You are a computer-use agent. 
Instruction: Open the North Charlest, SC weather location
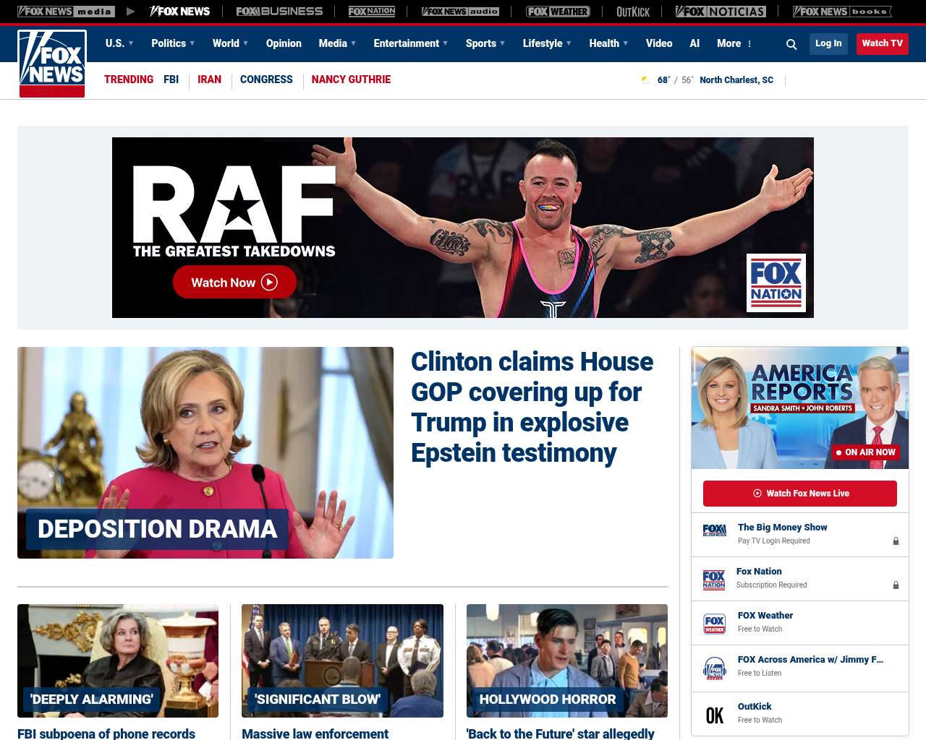[736, 80]
